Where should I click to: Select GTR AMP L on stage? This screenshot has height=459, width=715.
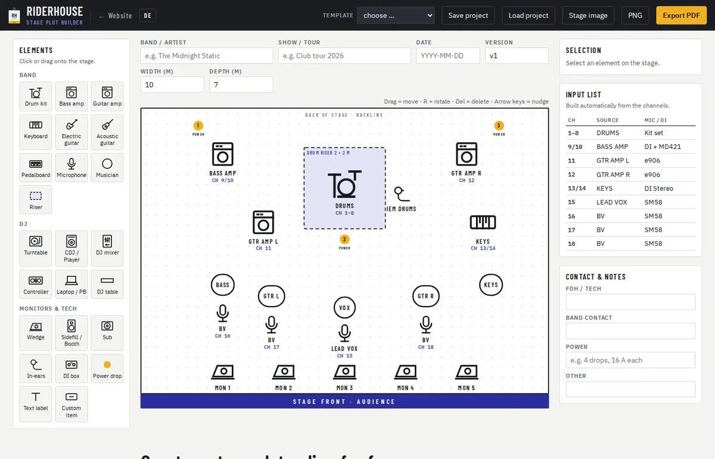(263, 222)
